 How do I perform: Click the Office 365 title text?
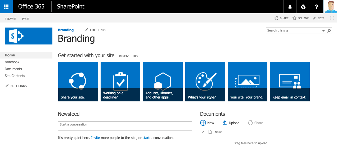[x=31, y=7]
